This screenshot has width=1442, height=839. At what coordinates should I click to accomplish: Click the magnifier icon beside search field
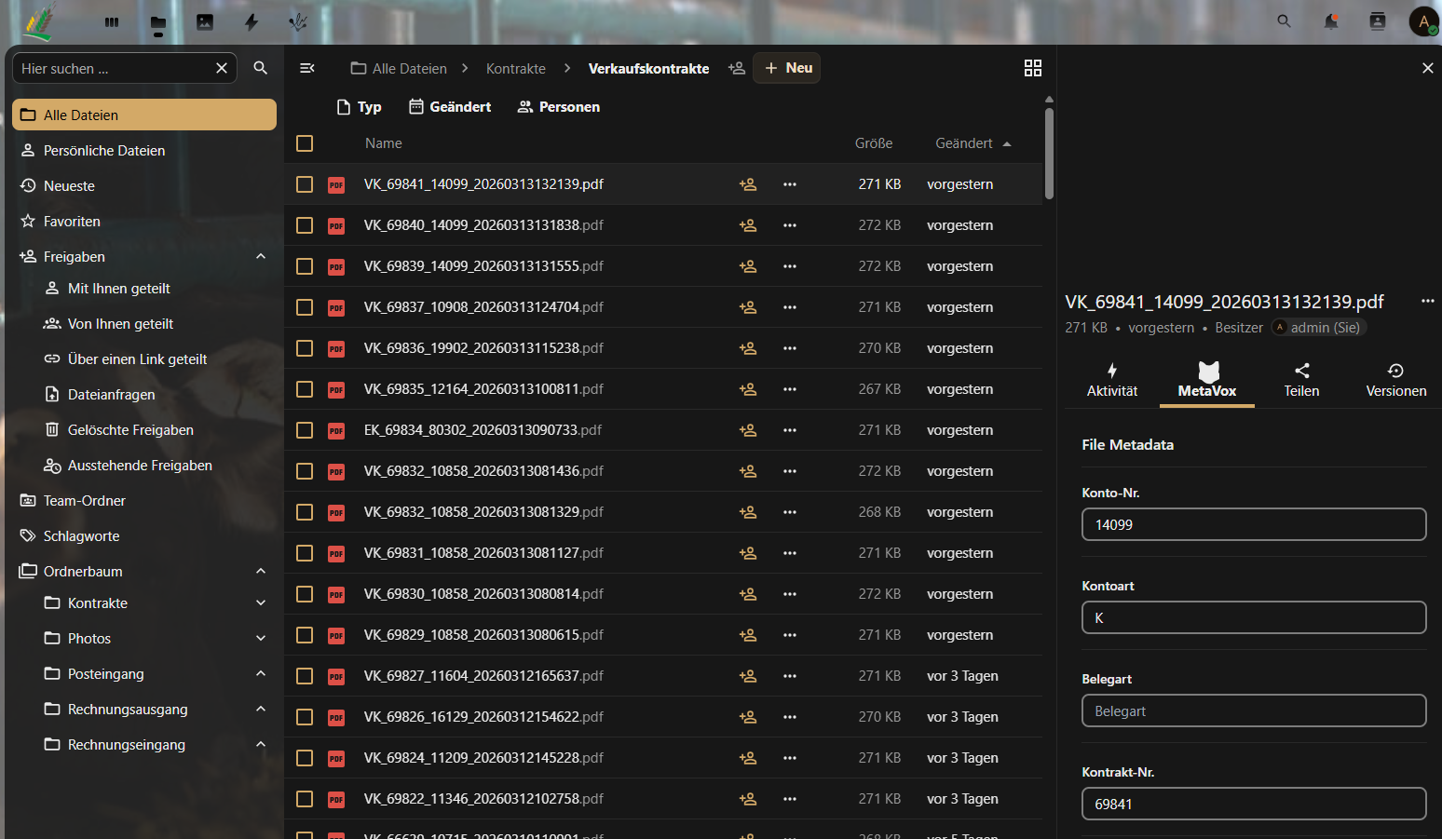tap(261, 68)
